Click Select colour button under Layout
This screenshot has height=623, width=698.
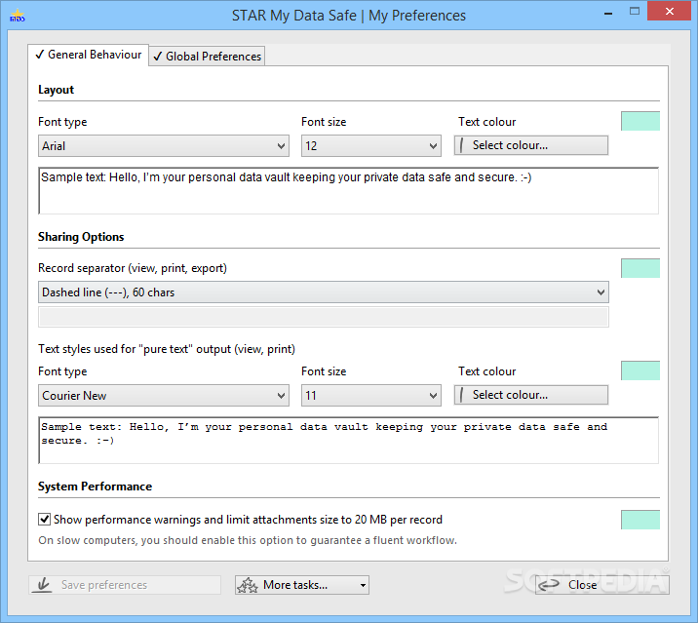[531, 145]
